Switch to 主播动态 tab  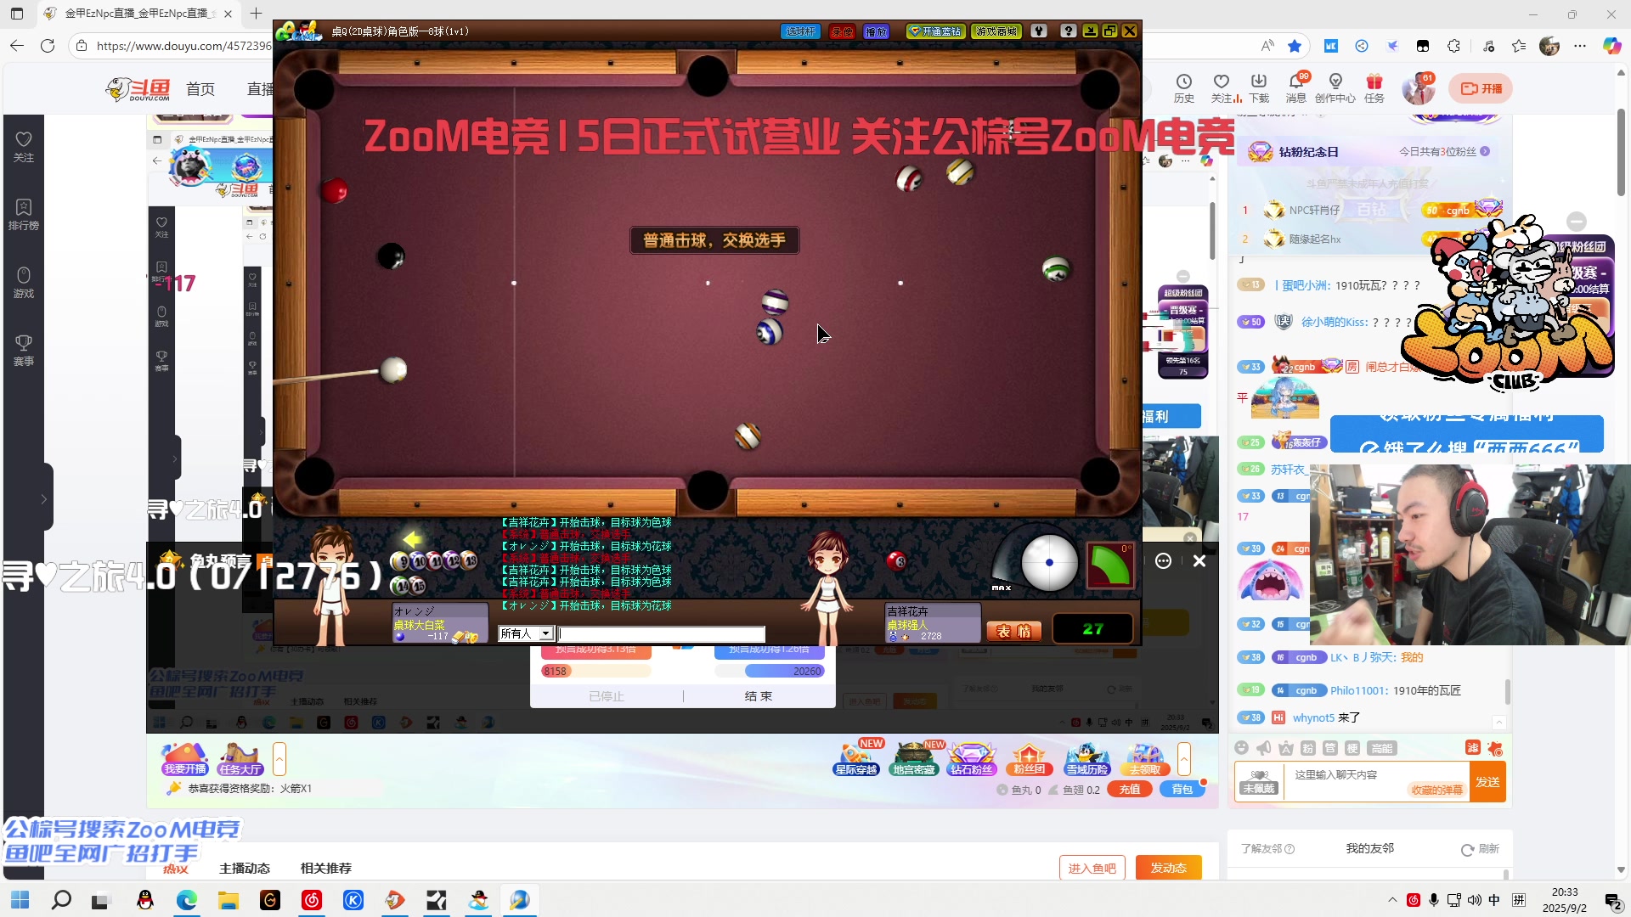(x=245, y=868)
